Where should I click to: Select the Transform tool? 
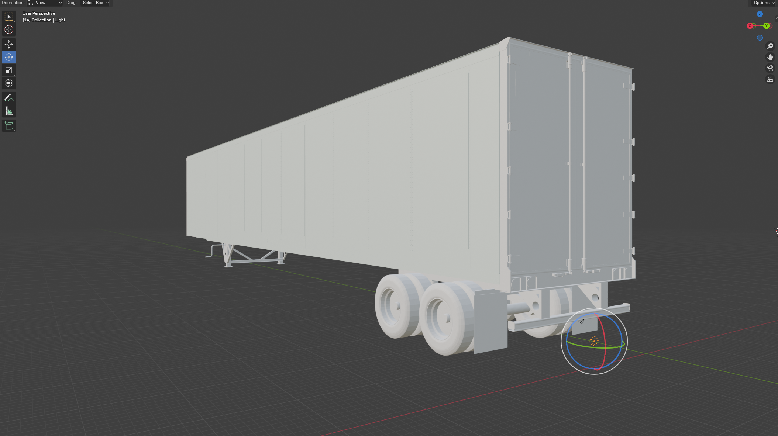tap(9, 83)
